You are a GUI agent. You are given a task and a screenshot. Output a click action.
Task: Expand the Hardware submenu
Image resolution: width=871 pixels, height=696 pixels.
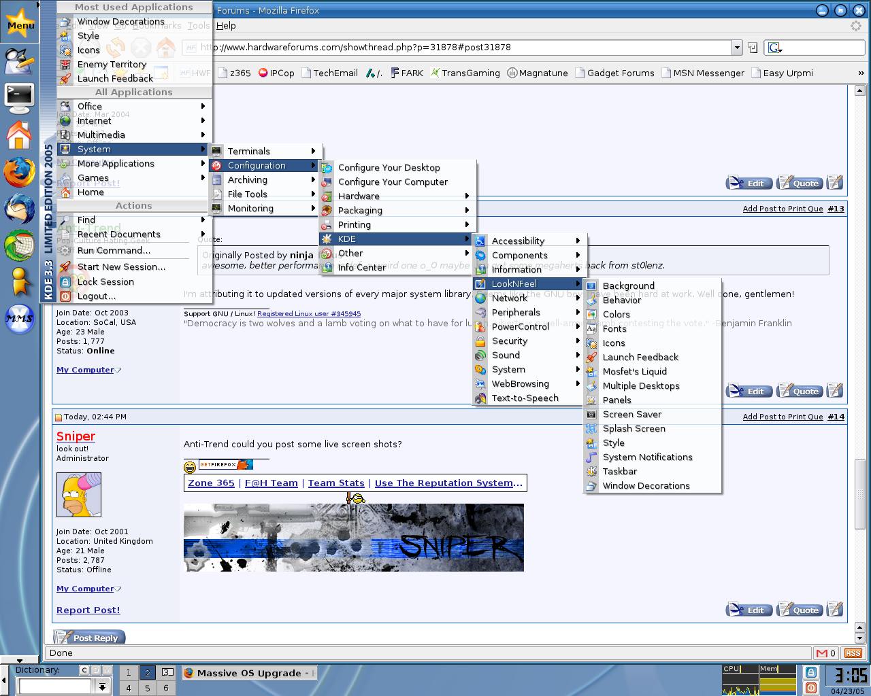397,196
